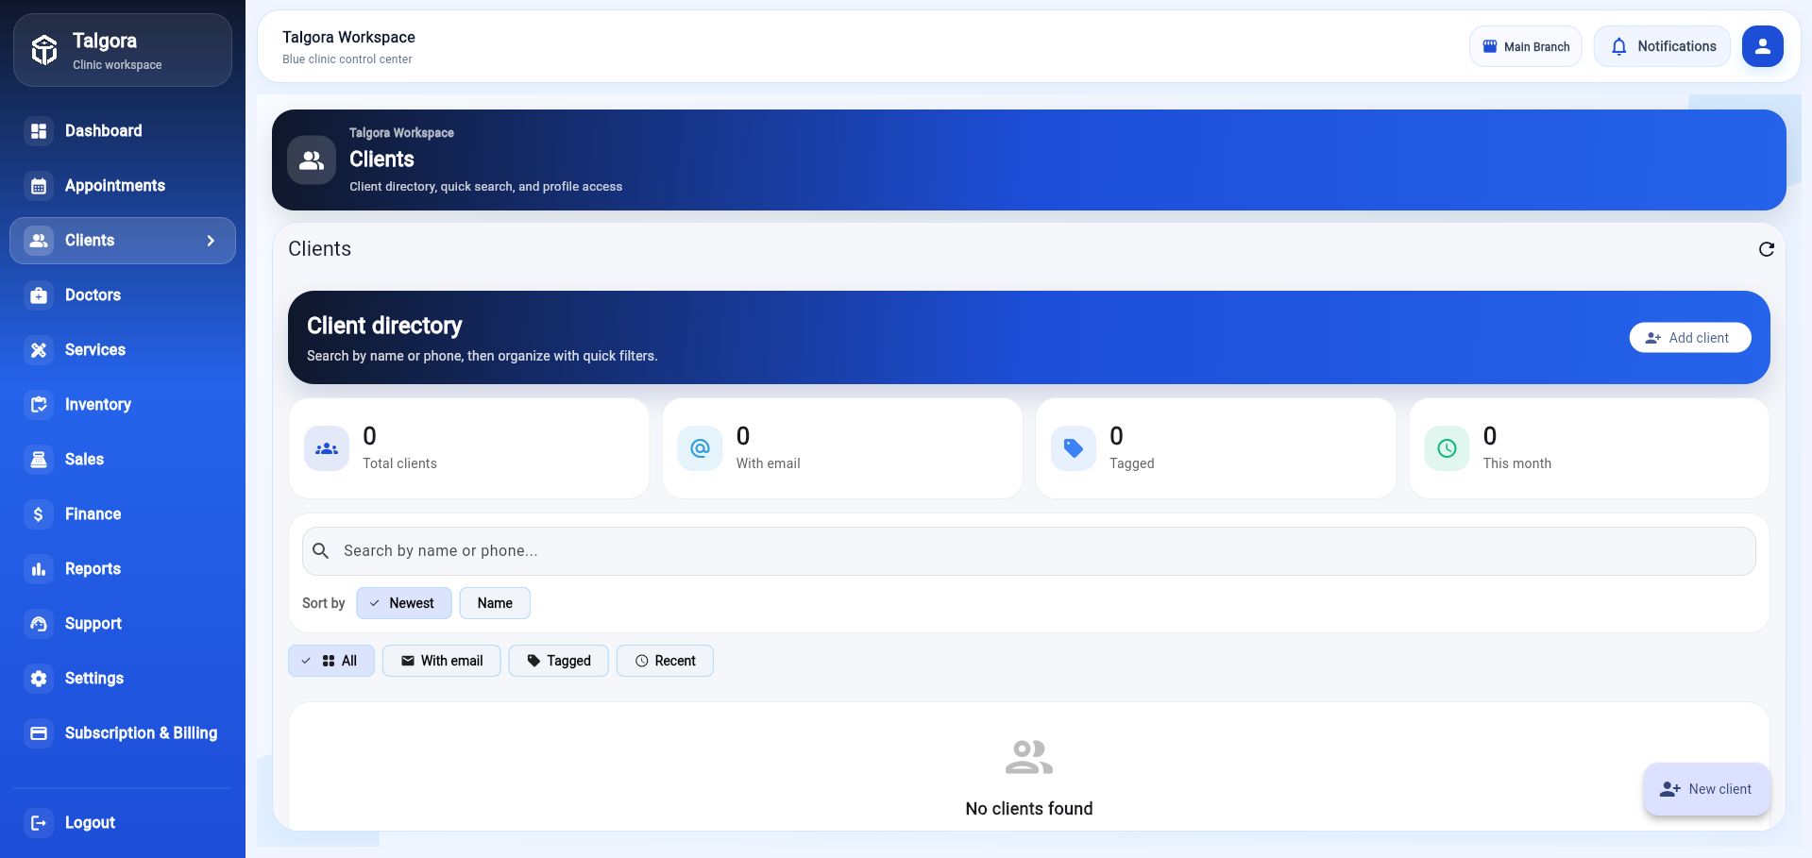This screenshot has width=1812, height=858.
Task: Filter clients by Tagged
Action: click(559, 661)
